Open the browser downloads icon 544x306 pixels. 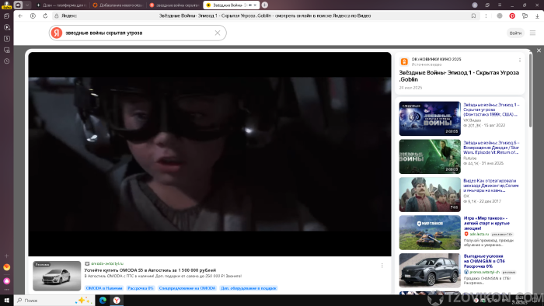[537, 16]
